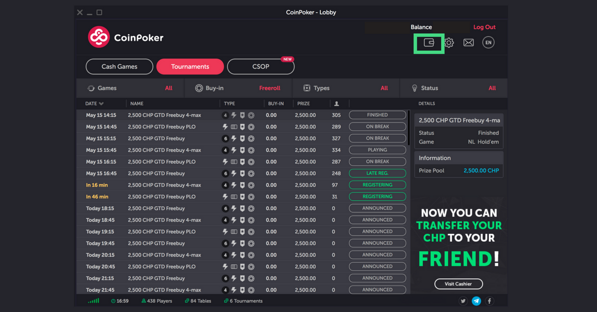
Task: Sort tournaments by the DATE column arrow
Action: click(101, 104)
